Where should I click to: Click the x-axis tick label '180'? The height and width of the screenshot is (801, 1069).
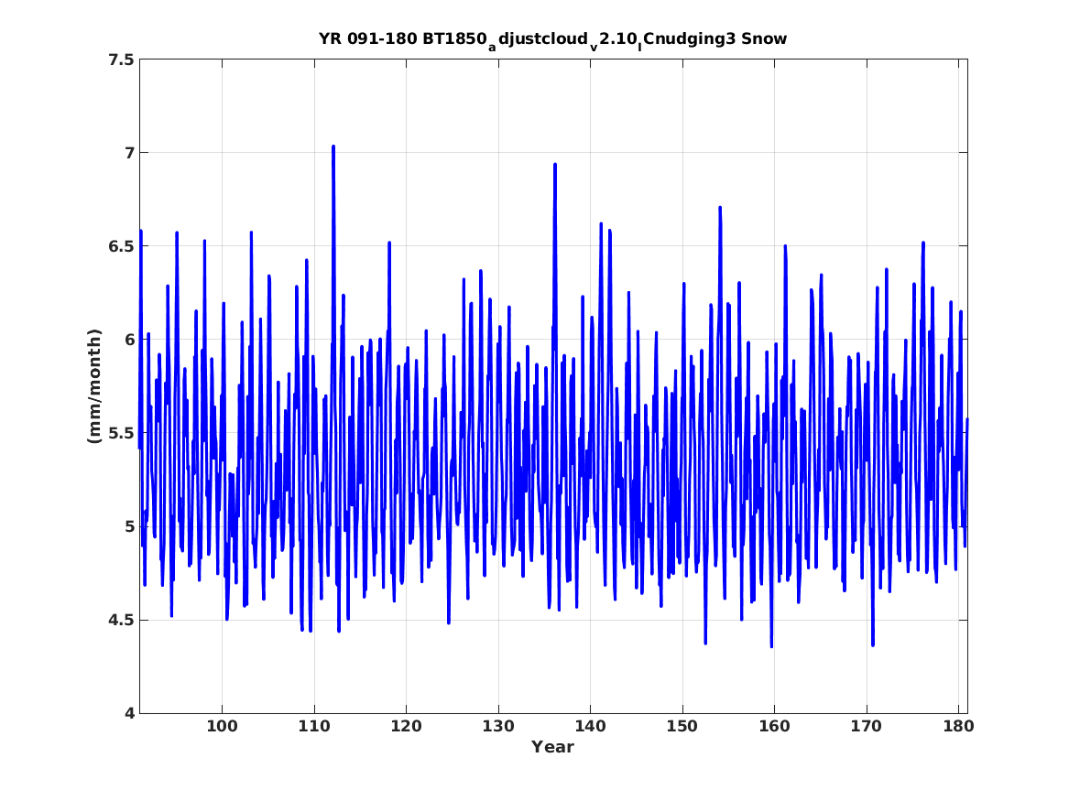958,726
